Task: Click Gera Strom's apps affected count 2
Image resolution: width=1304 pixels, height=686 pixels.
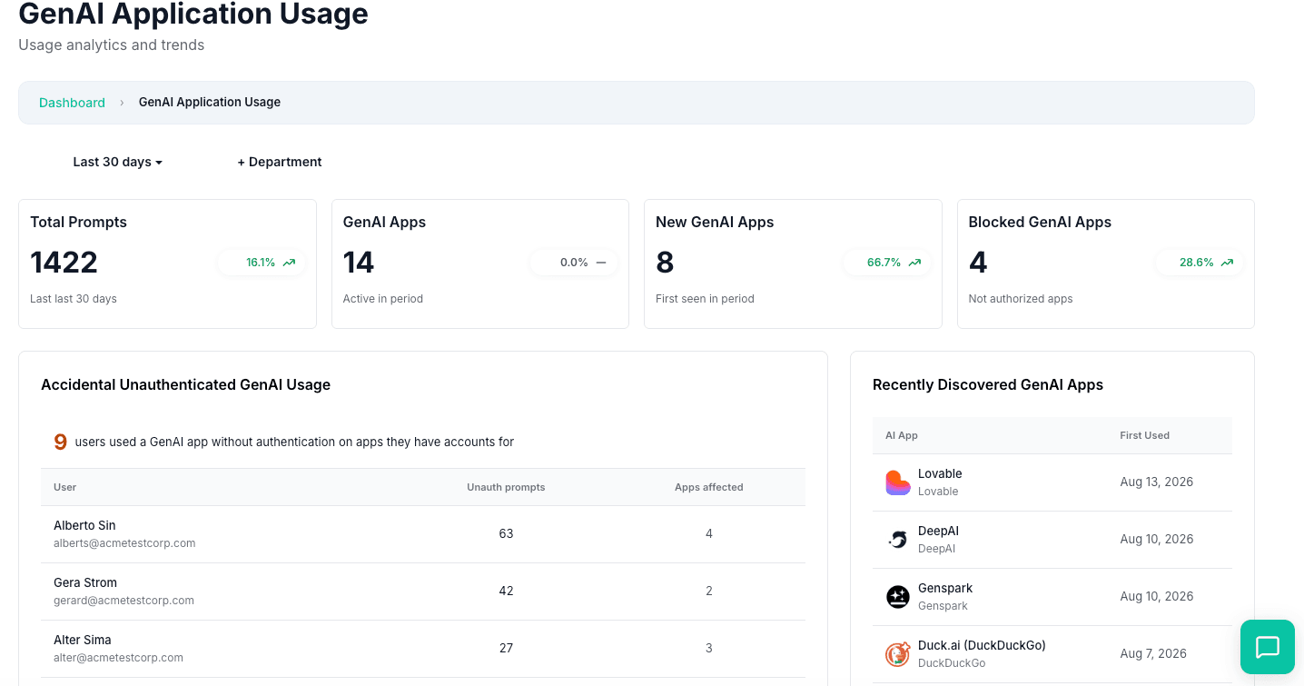Action: 709,591
